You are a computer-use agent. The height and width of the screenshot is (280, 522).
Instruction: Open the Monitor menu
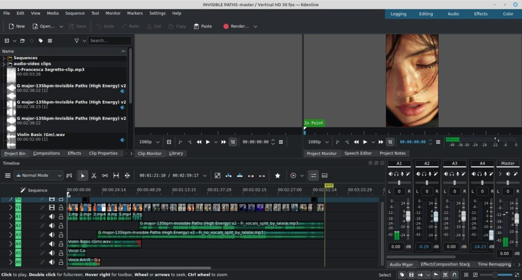pyautogui.click(x=113, y=13)
